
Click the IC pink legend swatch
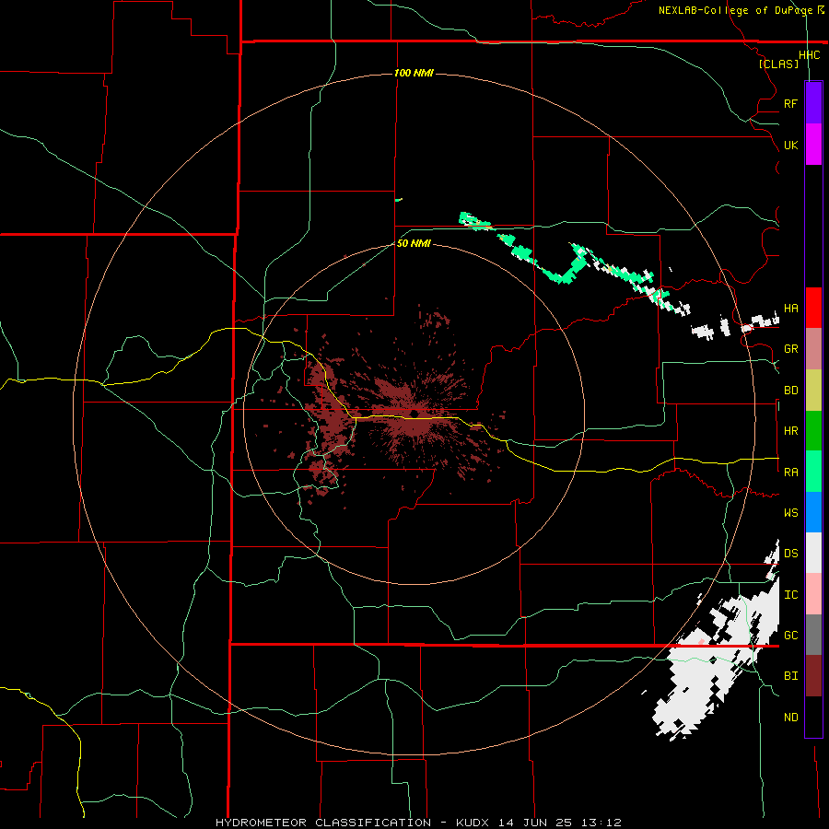(x=813, y=594)
